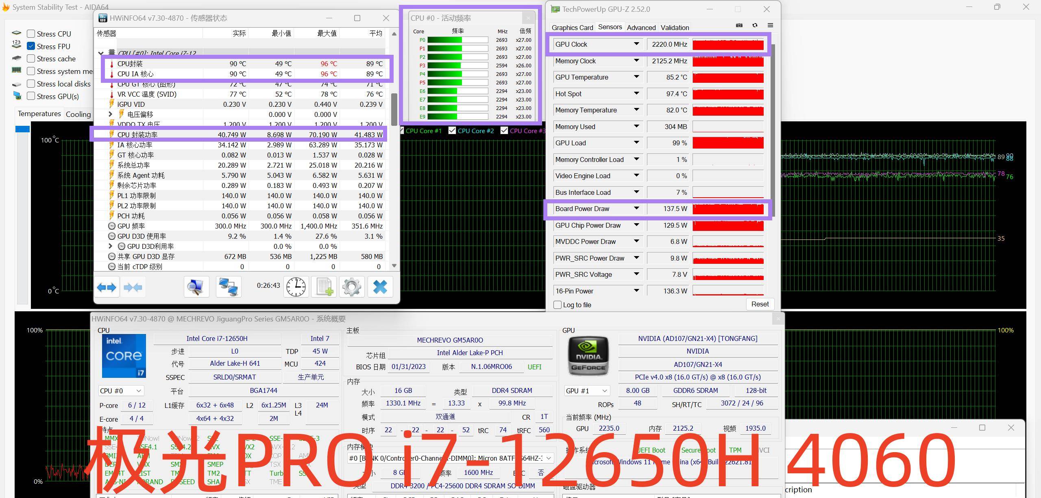Viewport: 1041px width, 498px height.
Task: Click the 123 icon beside Stress FPU
Action: click(x=16, y=44)
